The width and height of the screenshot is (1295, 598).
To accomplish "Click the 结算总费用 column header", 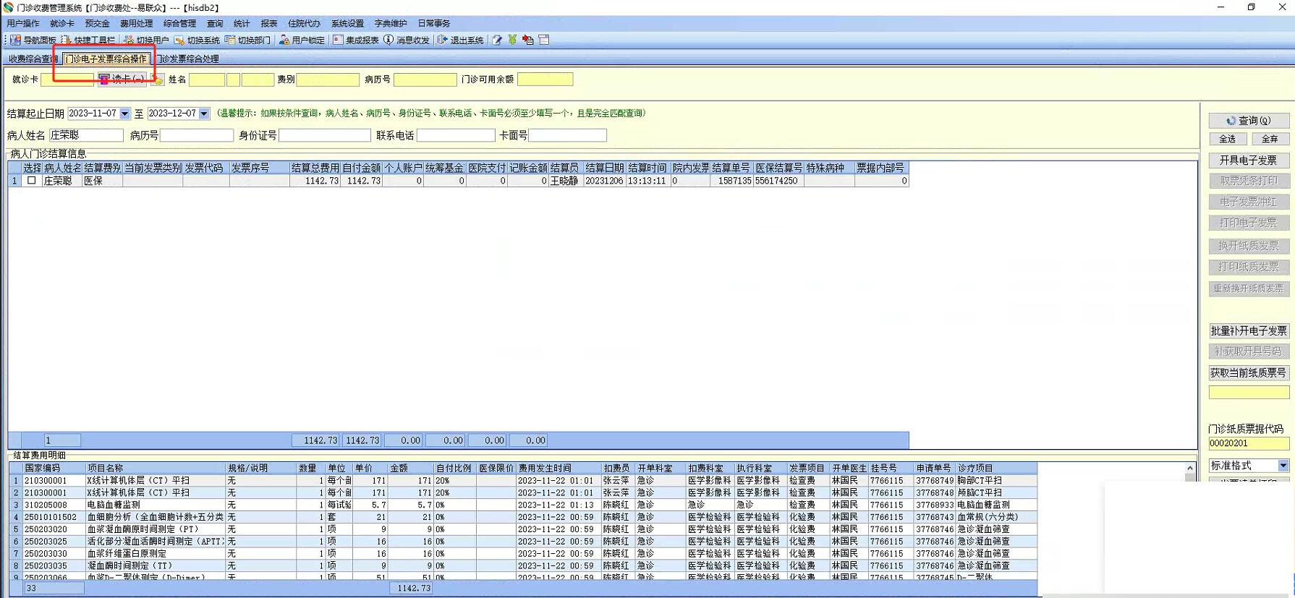I will tap(315, 168).
